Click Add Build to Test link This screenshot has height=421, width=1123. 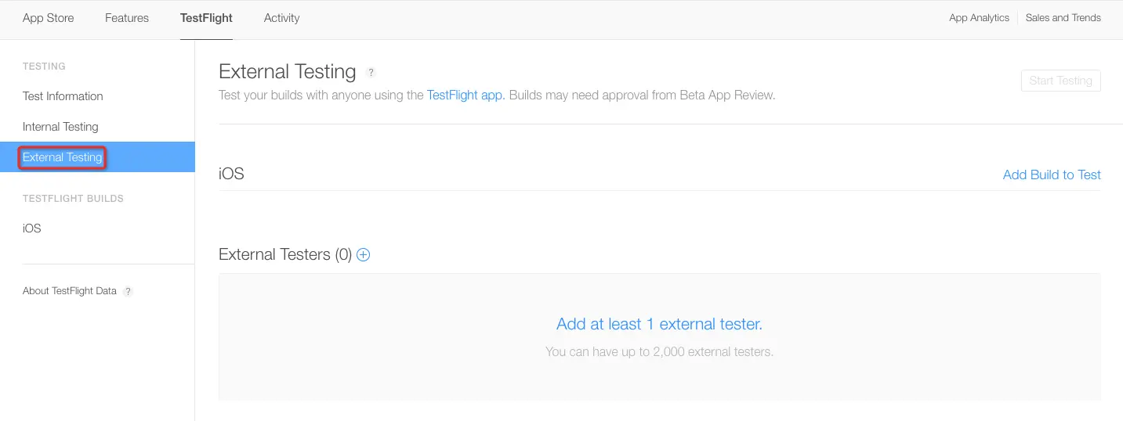(x=1052, y=175)
